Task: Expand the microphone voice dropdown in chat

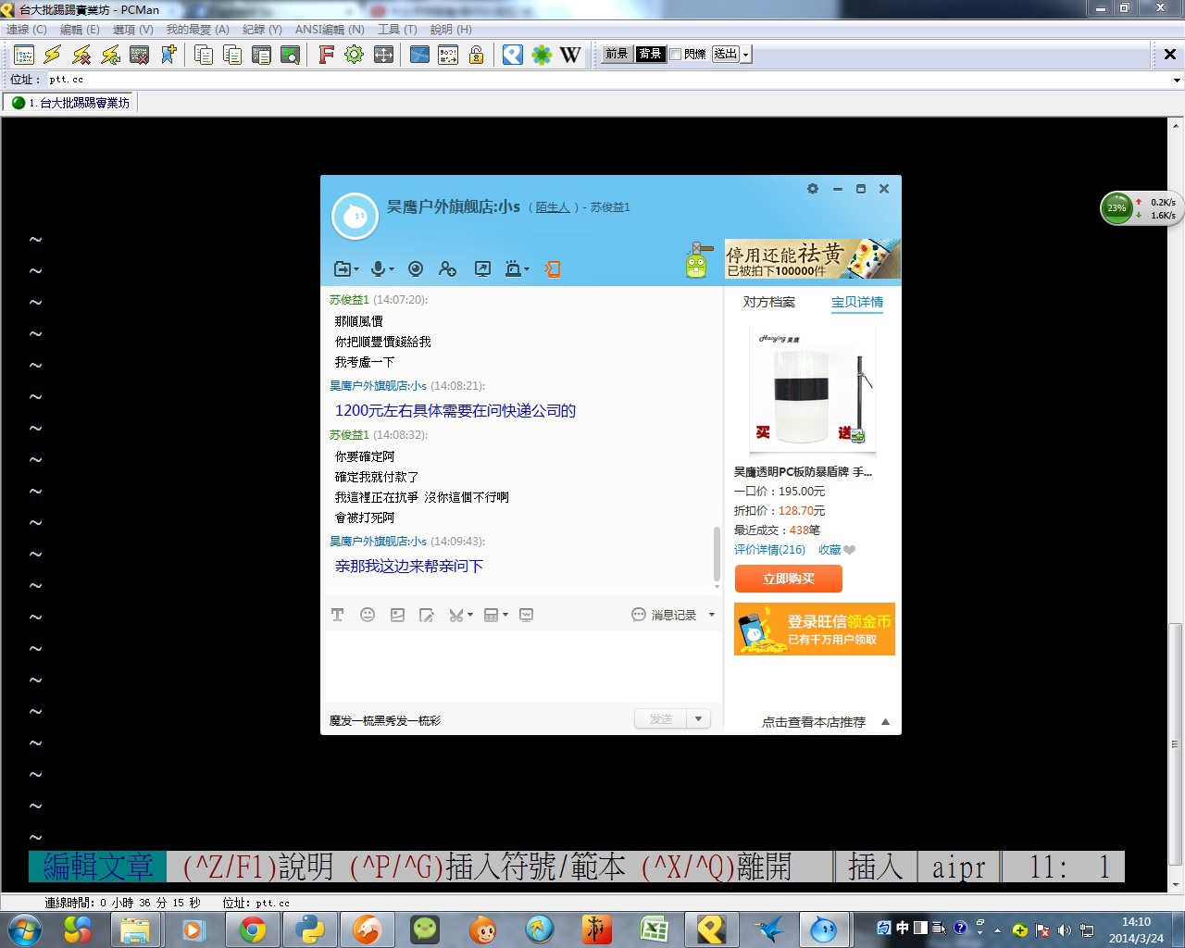Action: tap(392, 269)
